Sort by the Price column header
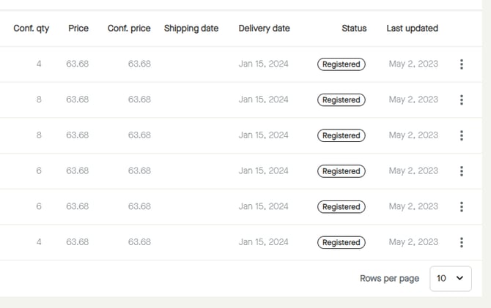This screenshot has width=491, height=308. tap(78, 29)
